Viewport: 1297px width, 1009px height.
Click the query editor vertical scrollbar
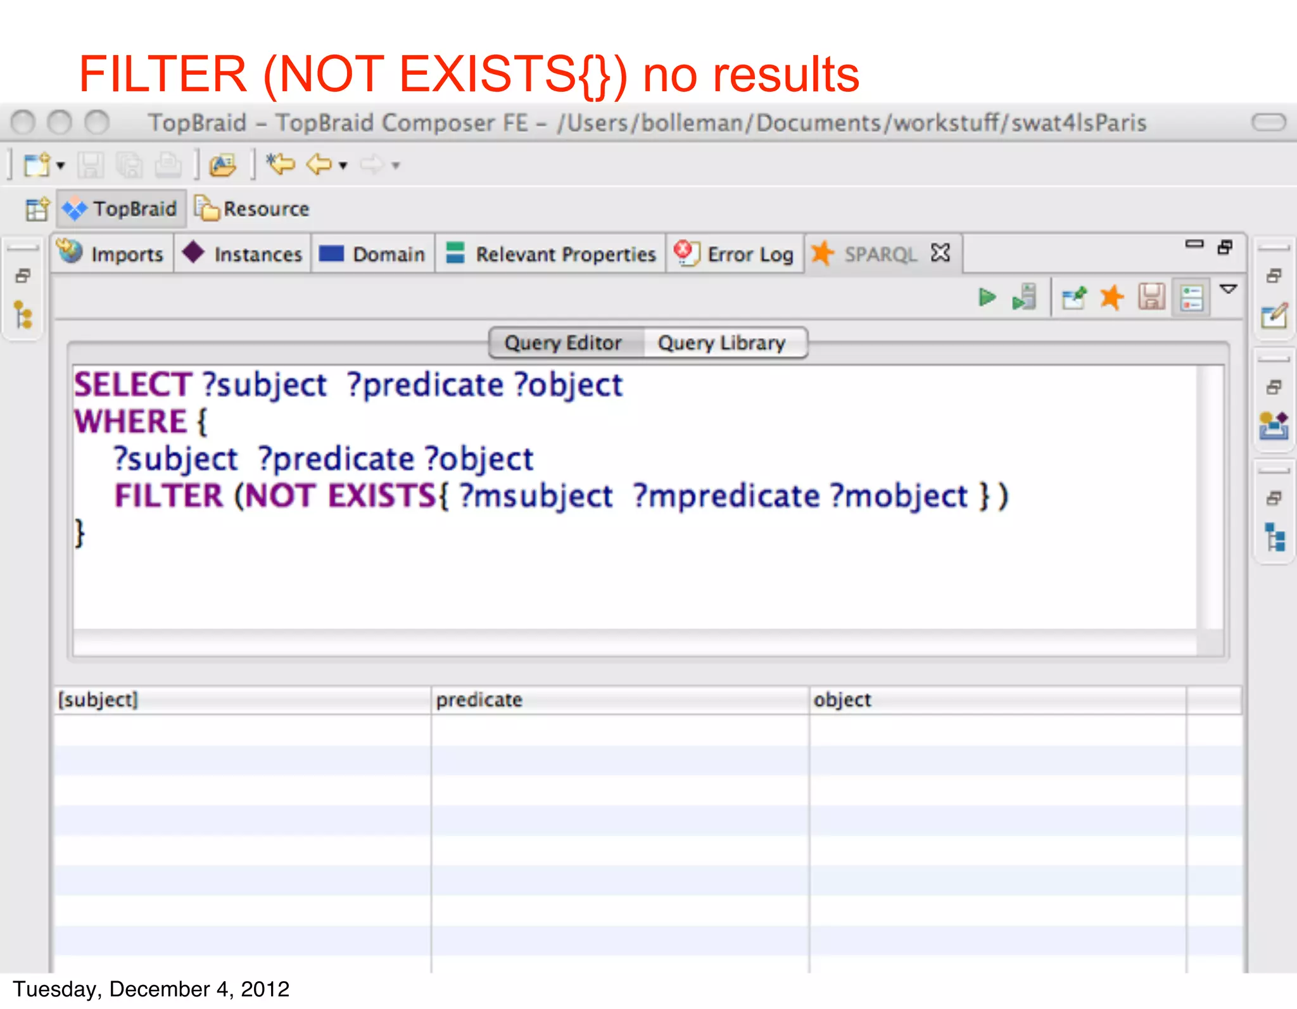1211,497
